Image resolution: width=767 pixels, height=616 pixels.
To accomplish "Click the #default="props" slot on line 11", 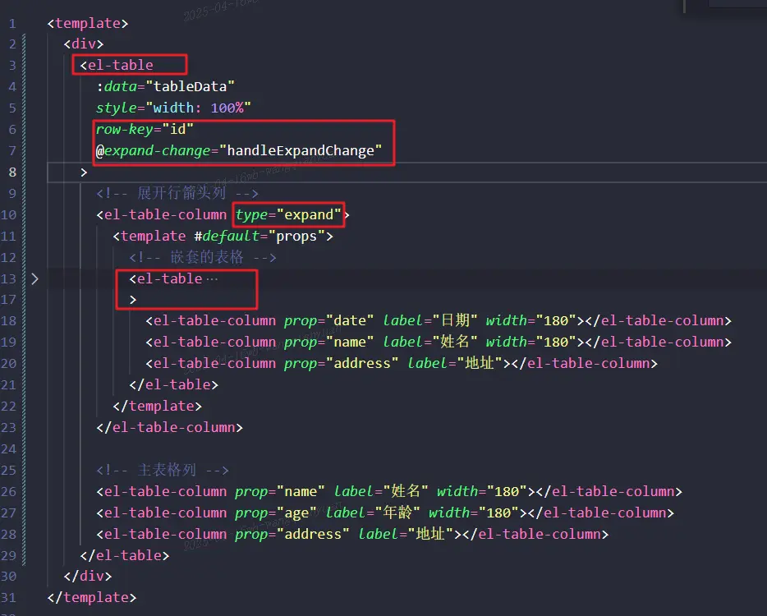I will [259, 237].
